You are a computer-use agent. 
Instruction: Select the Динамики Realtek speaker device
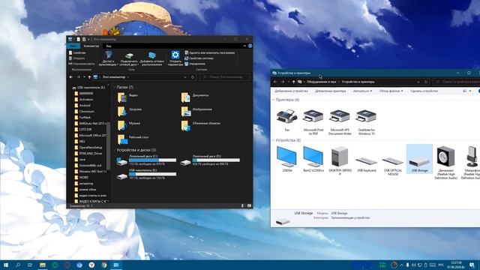pyautogui.click(x=445, y=163)
